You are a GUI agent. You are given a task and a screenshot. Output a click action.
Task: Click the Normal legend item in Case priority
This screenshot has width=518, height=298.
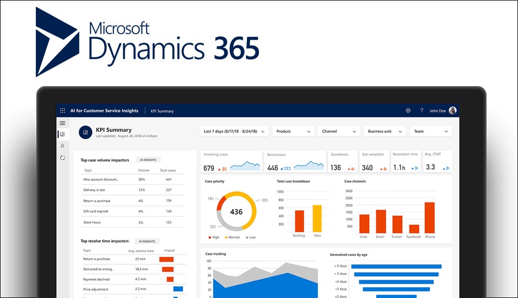tap(232, 237)
